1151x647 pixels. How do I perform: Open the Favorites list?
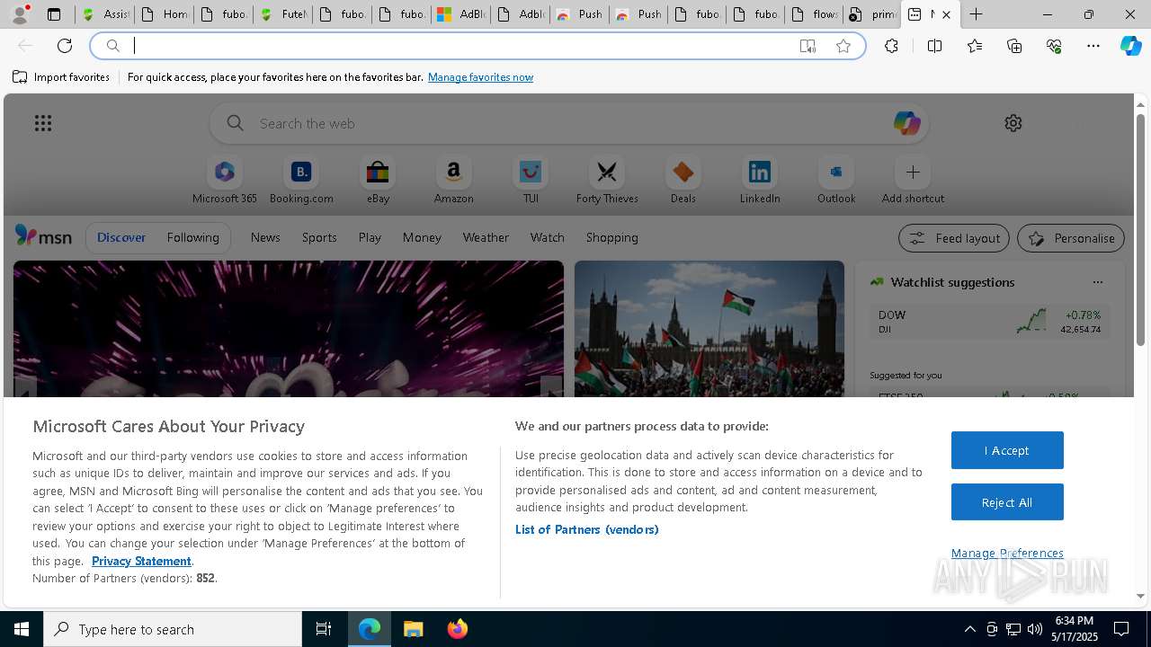coord(975,46)
